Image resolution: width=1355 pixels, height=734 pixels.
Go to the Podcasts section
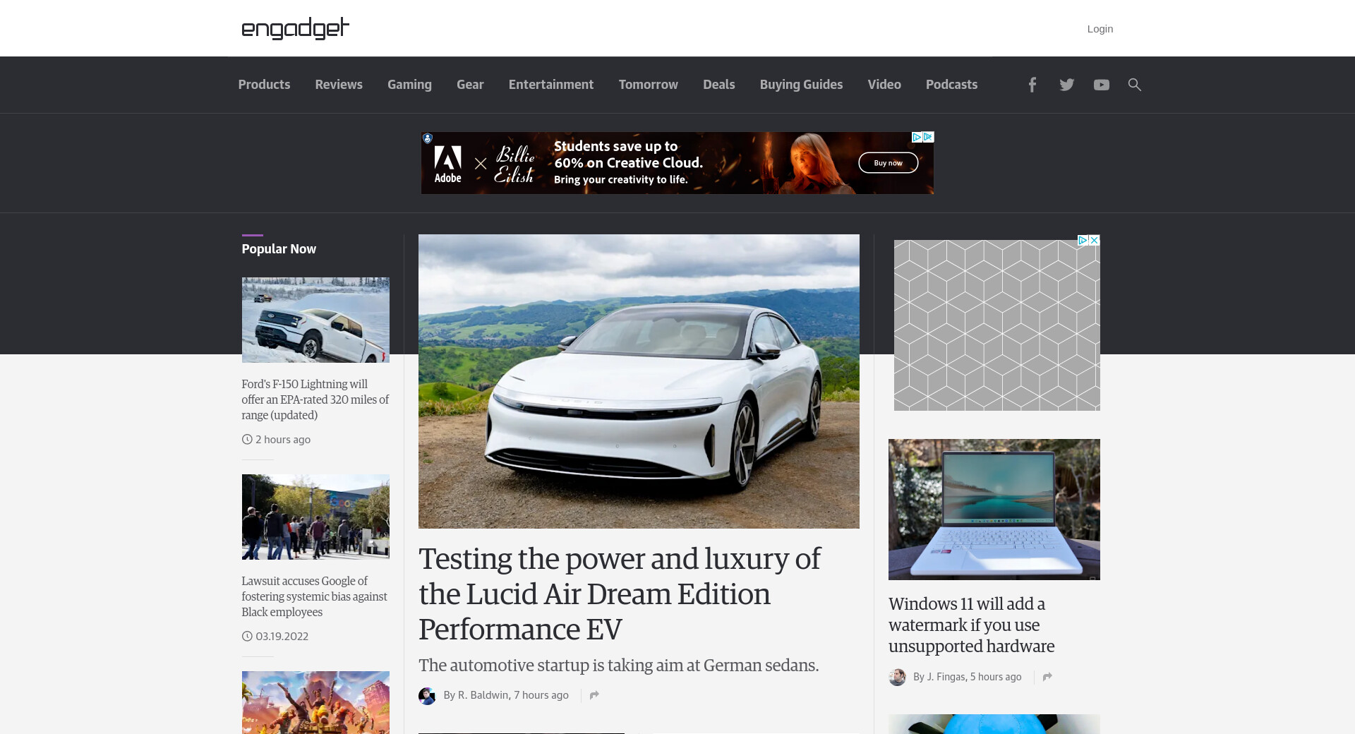pyautogui.click(x=952, y=85)
